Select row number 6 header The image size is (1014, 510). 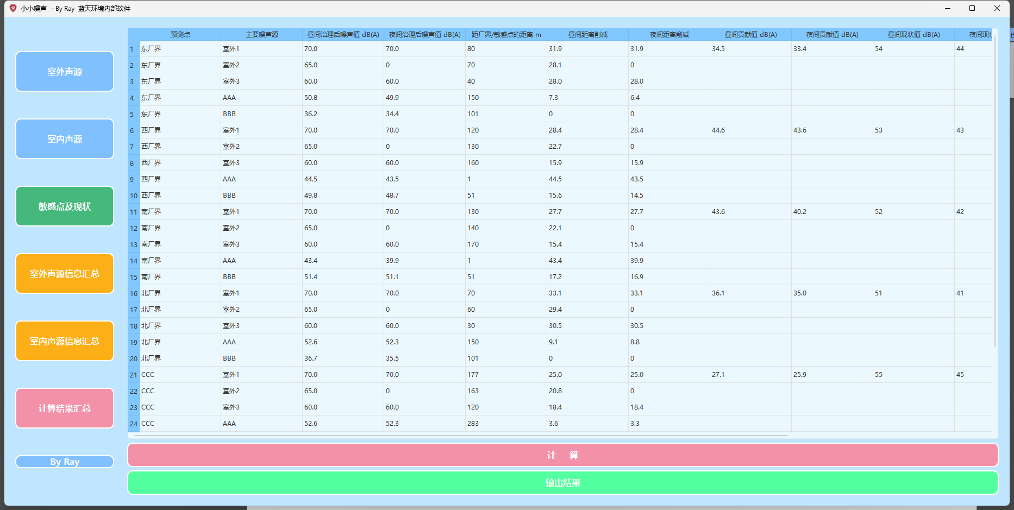click(x=134, y=130)
